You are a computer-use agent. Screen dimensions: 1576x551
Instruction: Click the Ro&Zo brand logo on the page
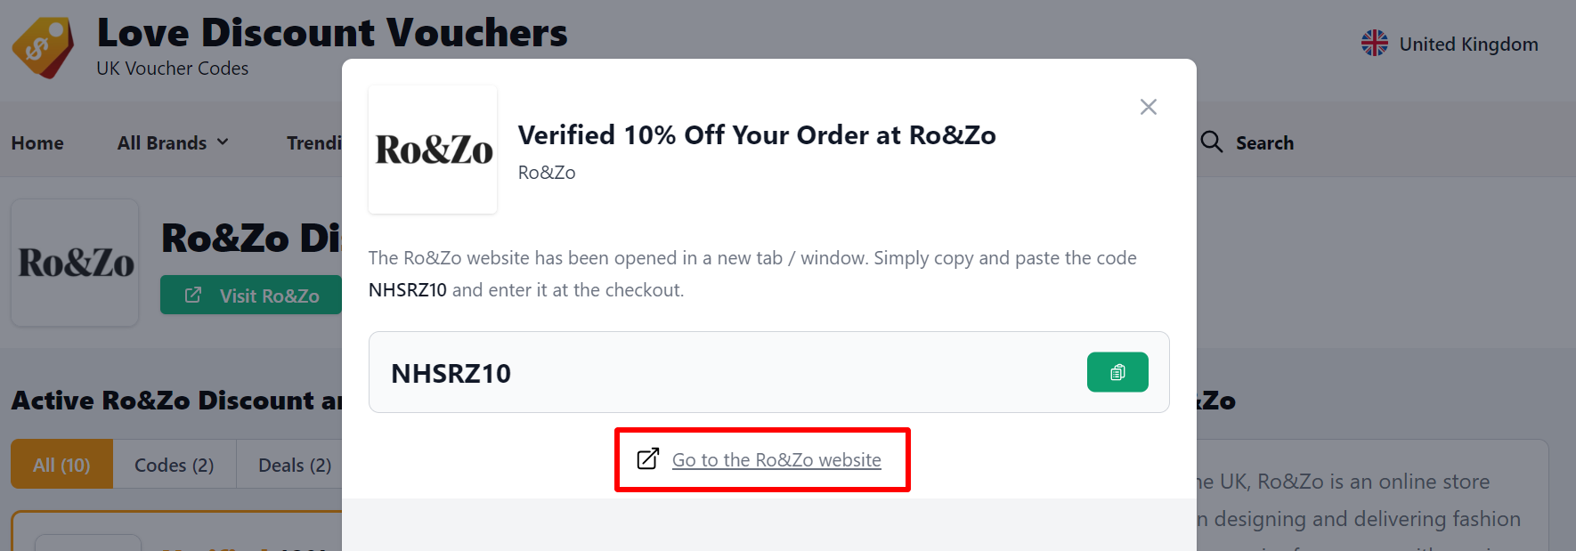point(76,263)
